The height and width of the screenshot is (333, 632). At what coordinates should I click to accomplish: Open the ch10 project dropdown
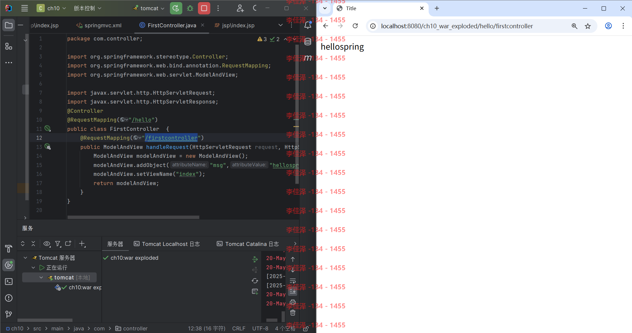pos(51,8)
